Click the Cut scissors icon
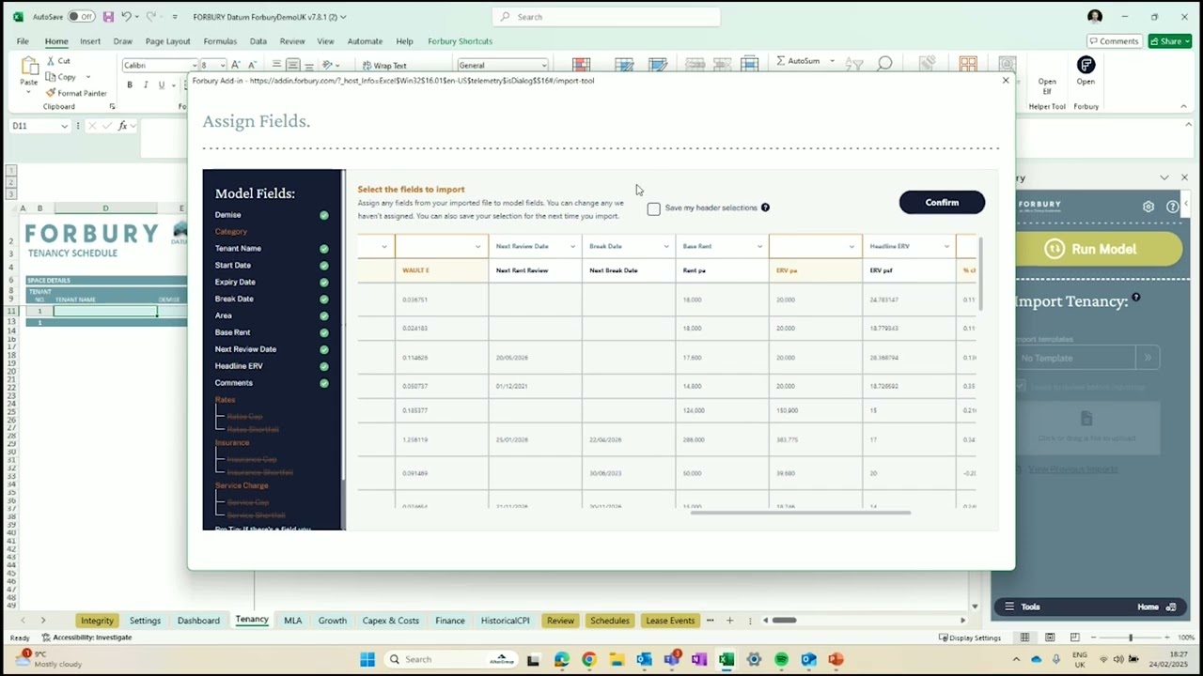This screenshot has height=676, width=1203. click(x=51, y=61)
